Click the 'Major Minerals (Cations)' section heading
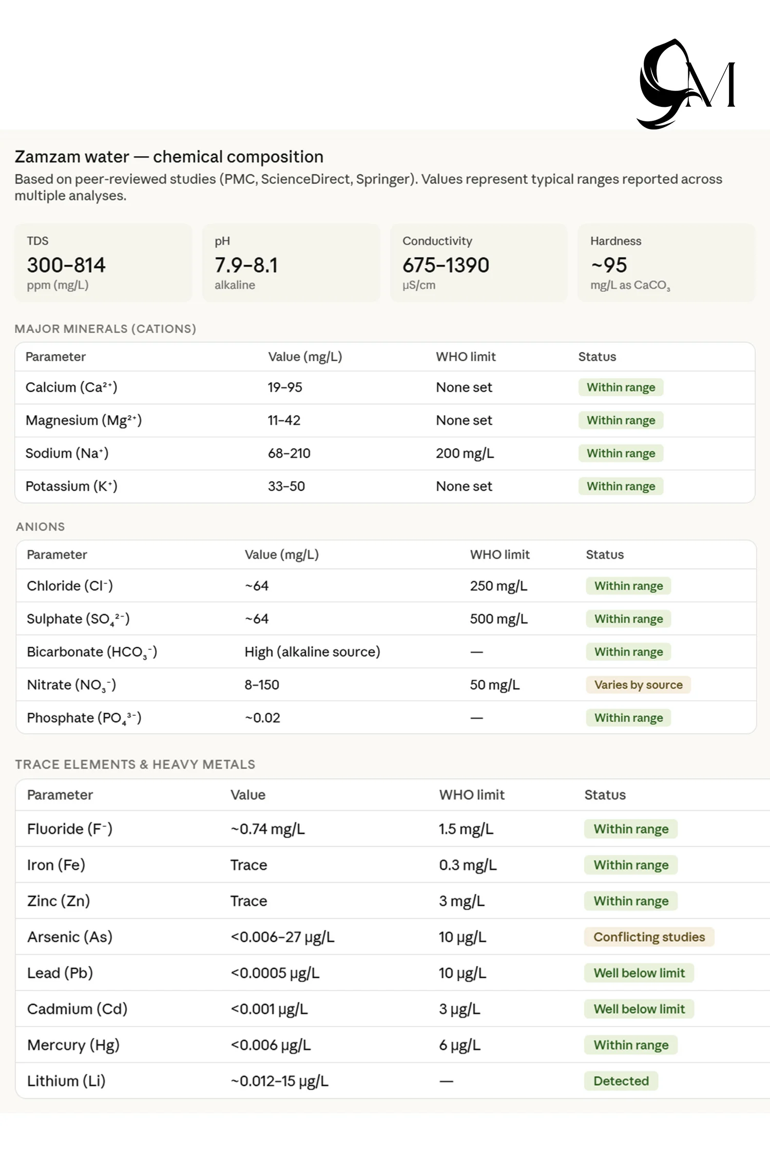The width and height of the screenshot is (770, 1156). click(105, 329)
